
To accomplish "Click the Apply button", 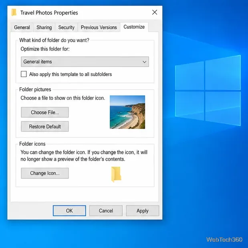I will (x=143, y=211).
